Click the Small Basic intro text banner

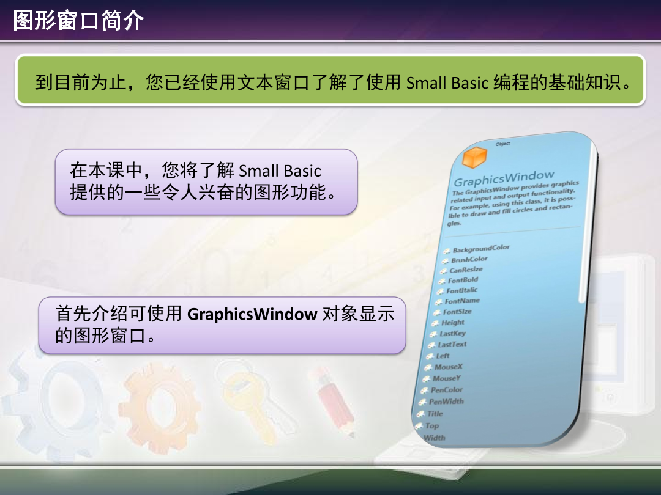tap(330, 82)
